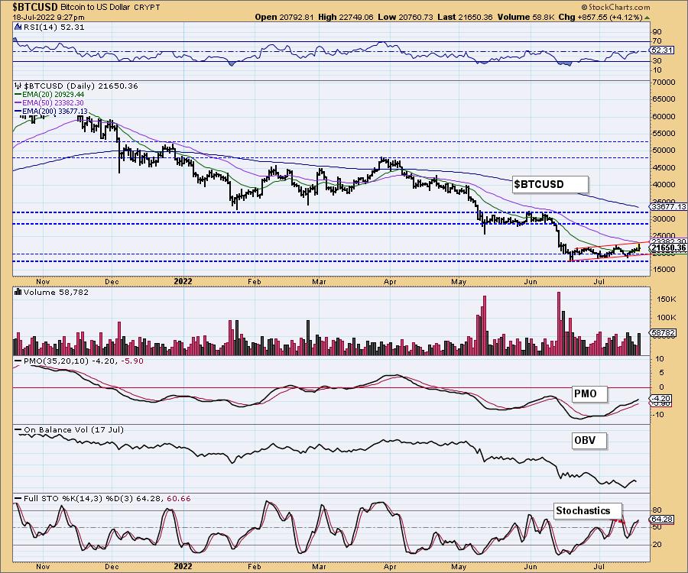688x573 pixels.
Task: Click the Low value 20760.73
Action: (416, 18)
